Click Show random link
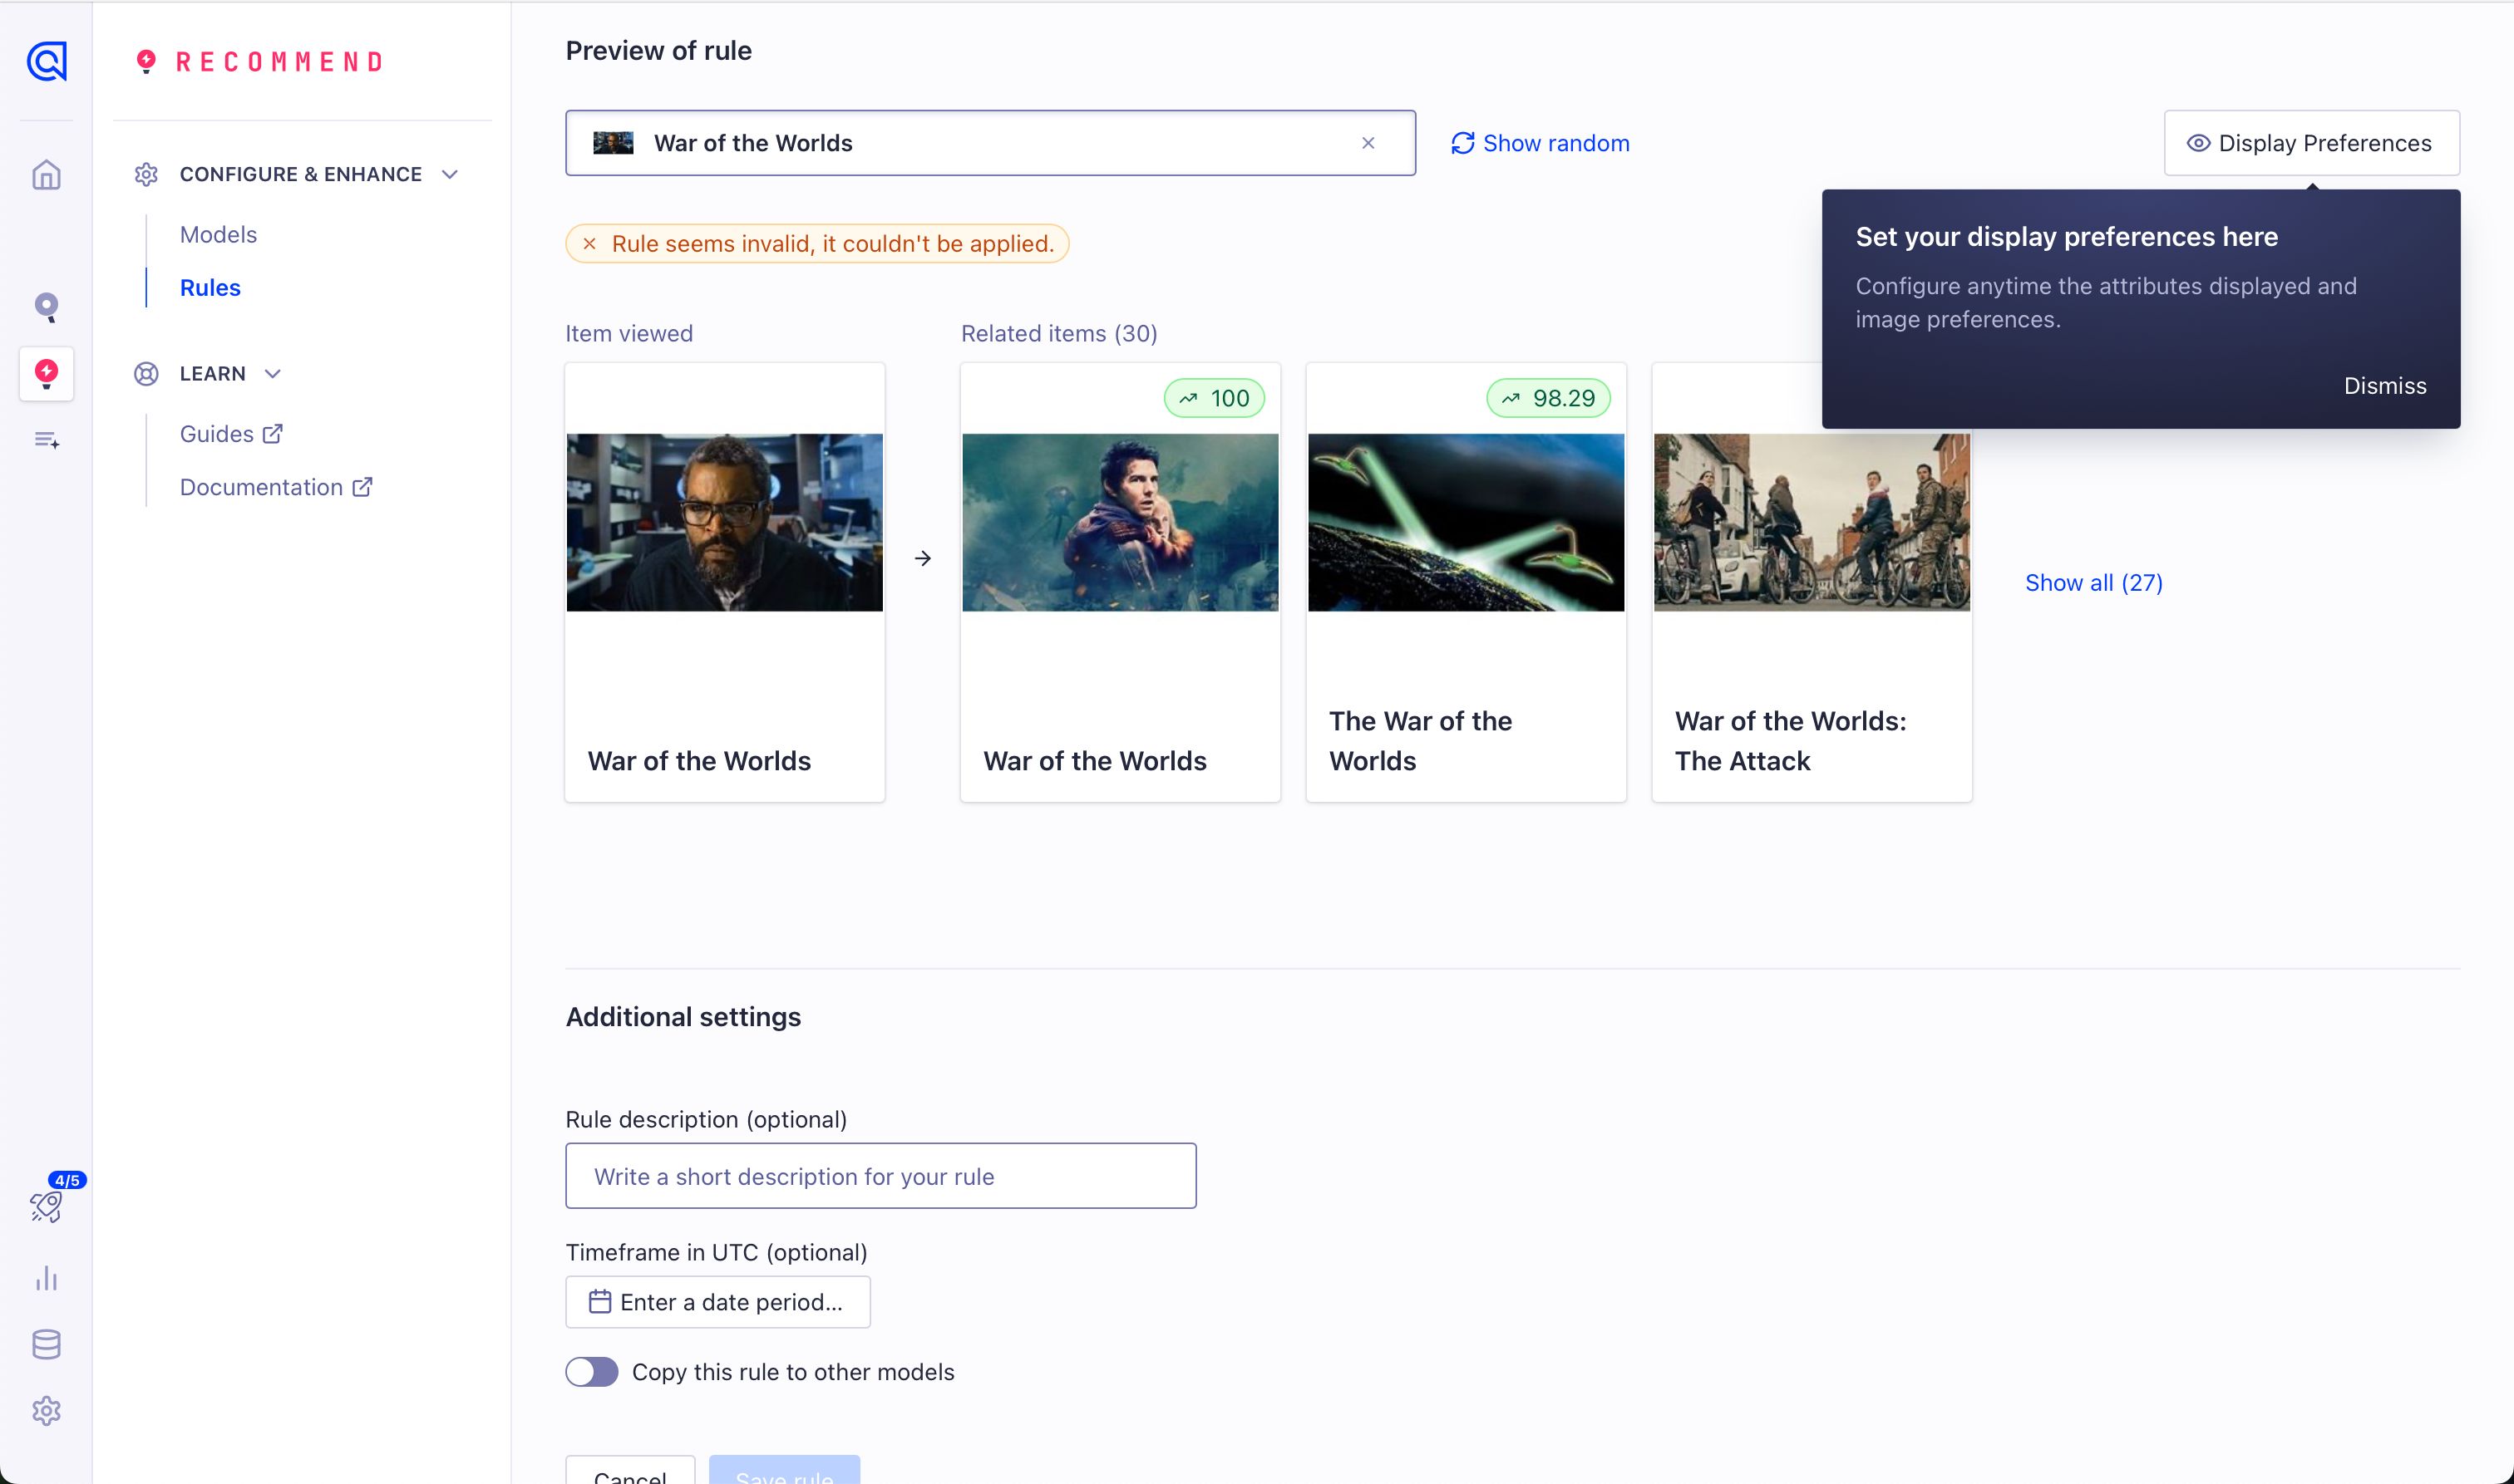 [1540, 143]
